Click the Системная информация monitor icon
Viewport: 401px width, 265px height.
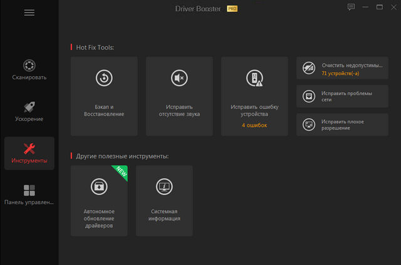165,186
